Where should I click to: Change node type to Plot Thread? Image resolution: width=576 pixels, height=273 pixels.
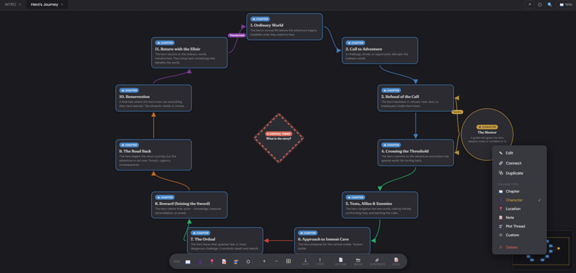pos(519,227)
